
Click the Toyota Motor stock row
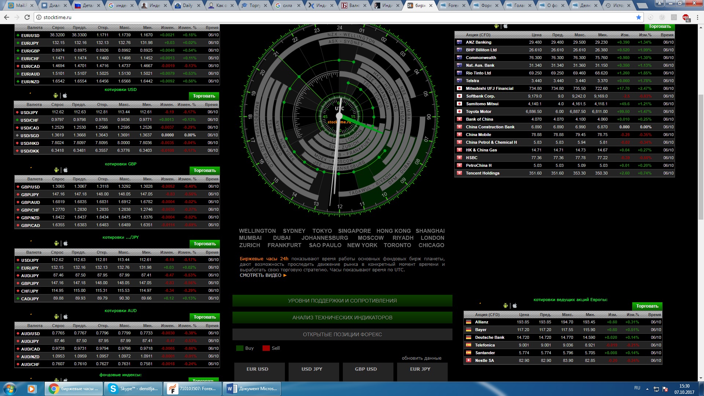point(565,111)
